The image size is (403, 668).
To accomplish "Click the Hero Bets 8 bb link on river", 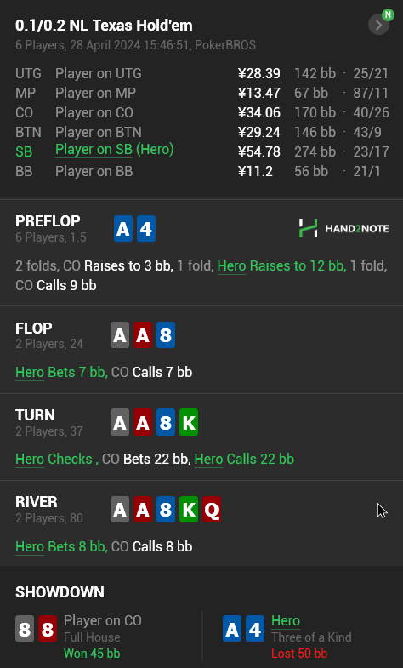I will pyautogui.click(x=61, y=546).
